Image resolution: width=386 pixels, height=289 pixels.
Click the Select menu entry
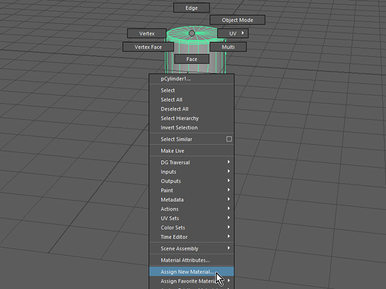click(x=192, y=90)
